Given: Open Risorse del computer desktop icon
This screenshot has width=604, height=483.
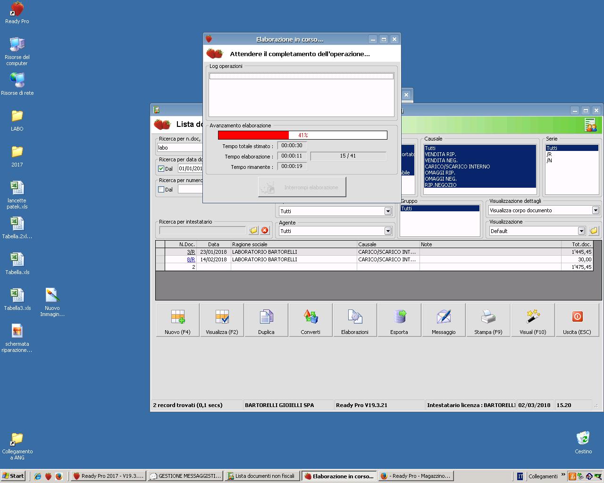Looking at the screenshot, I should [x=17, y=51].
